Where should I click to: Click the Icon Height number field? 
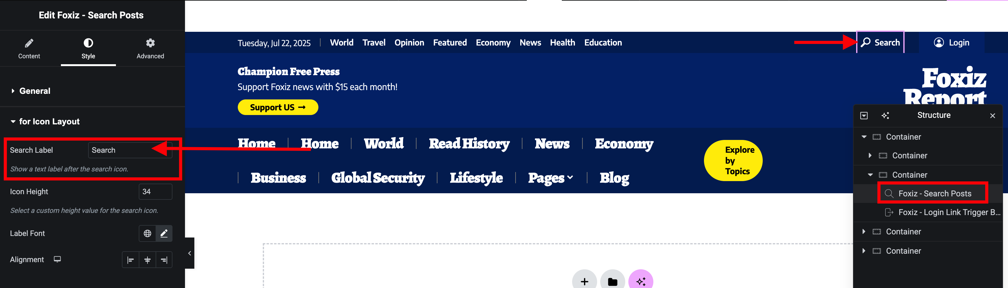coord(155,192)
